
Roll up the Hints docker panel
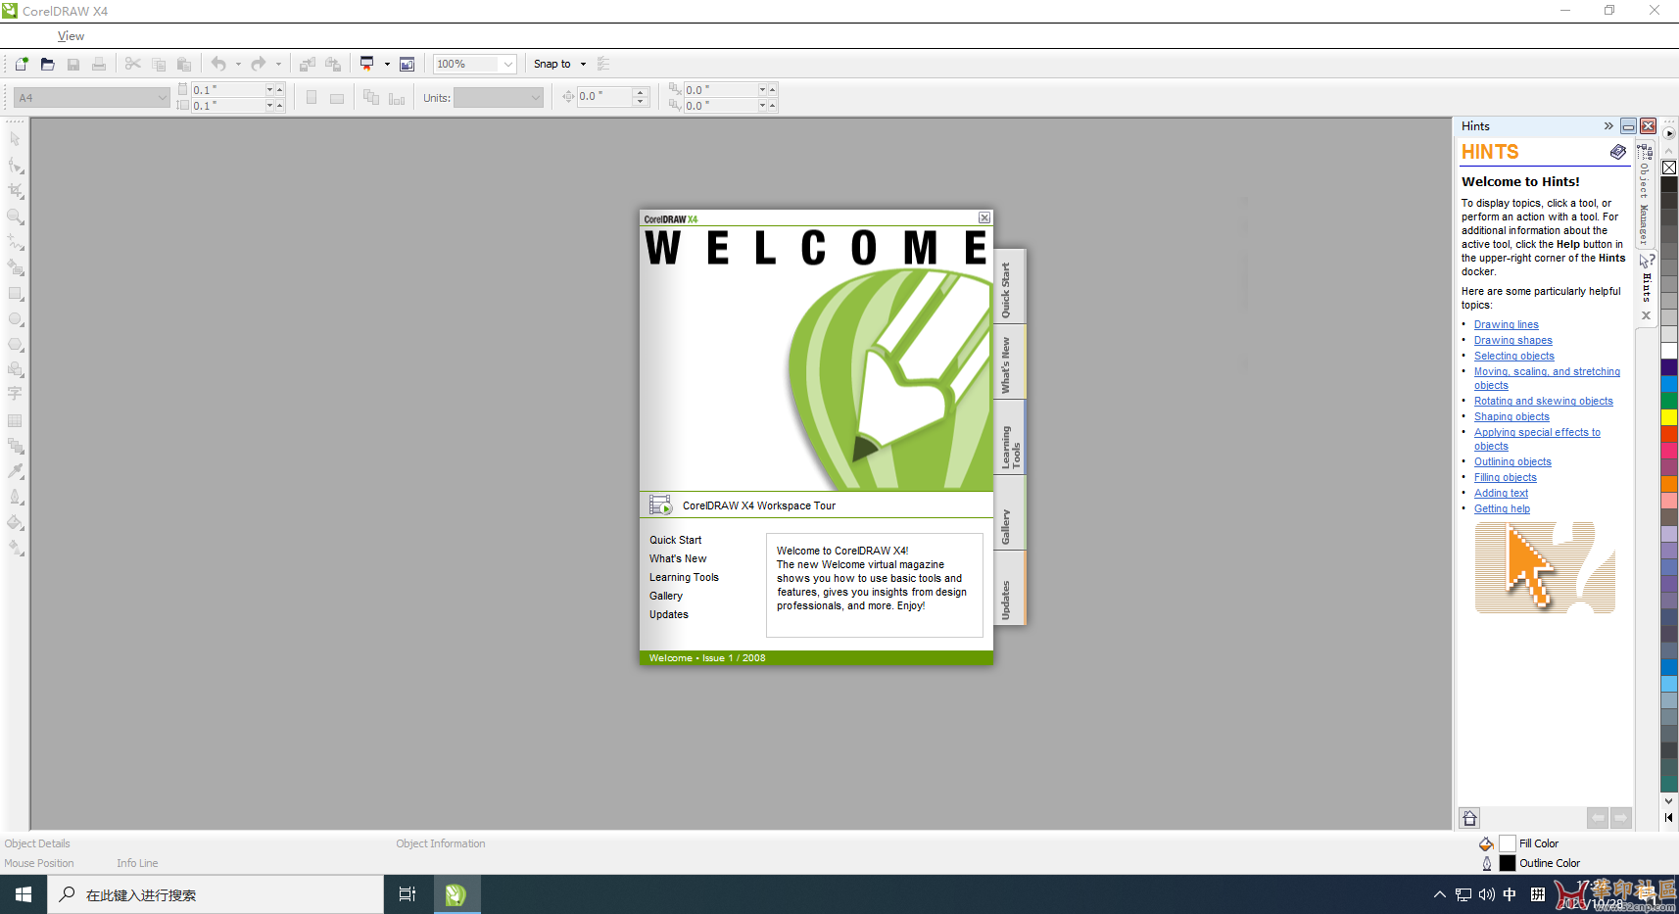point(1628,126)
